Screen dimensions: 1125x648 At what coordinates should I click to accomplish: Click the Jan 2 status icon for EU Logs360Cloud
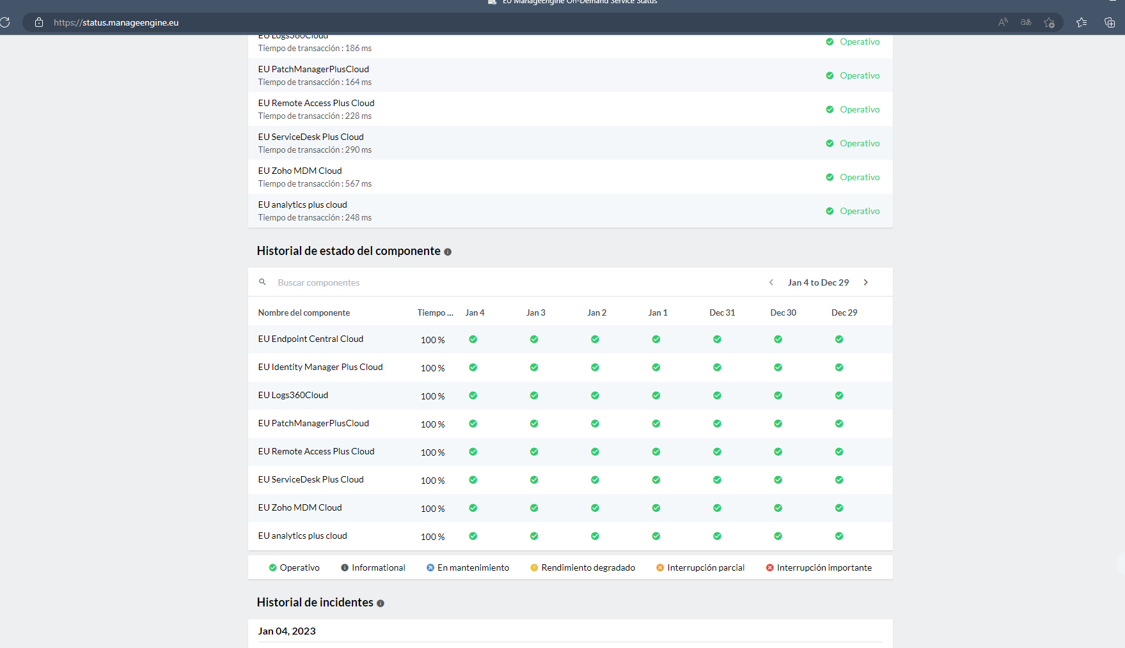(595, 396)
